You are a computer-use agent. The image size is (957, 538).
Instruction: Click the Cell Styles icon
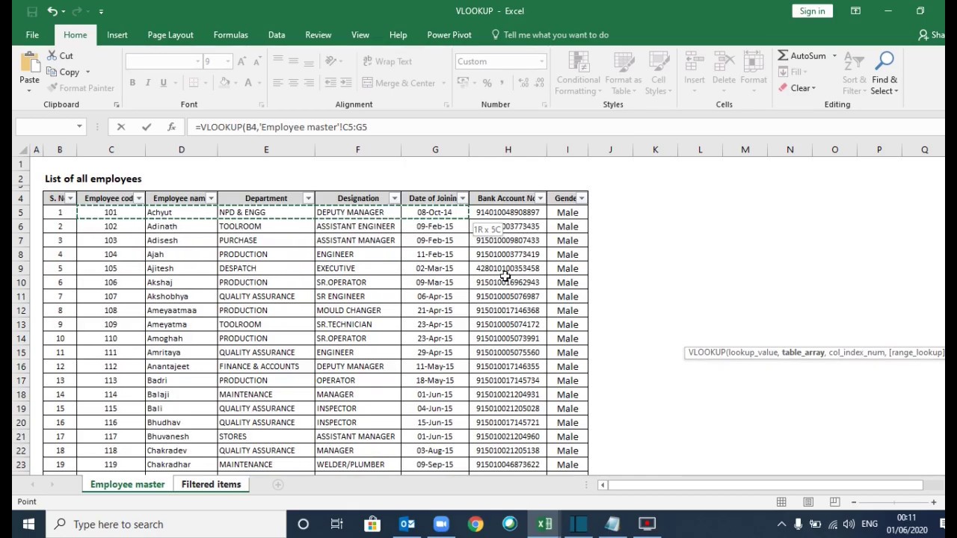(658, 62)
